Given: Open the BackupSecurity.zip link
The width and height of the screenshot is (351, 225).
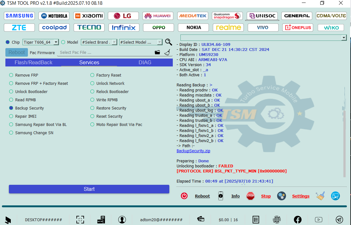Looking at the screenshot, I should coord(193,151).
